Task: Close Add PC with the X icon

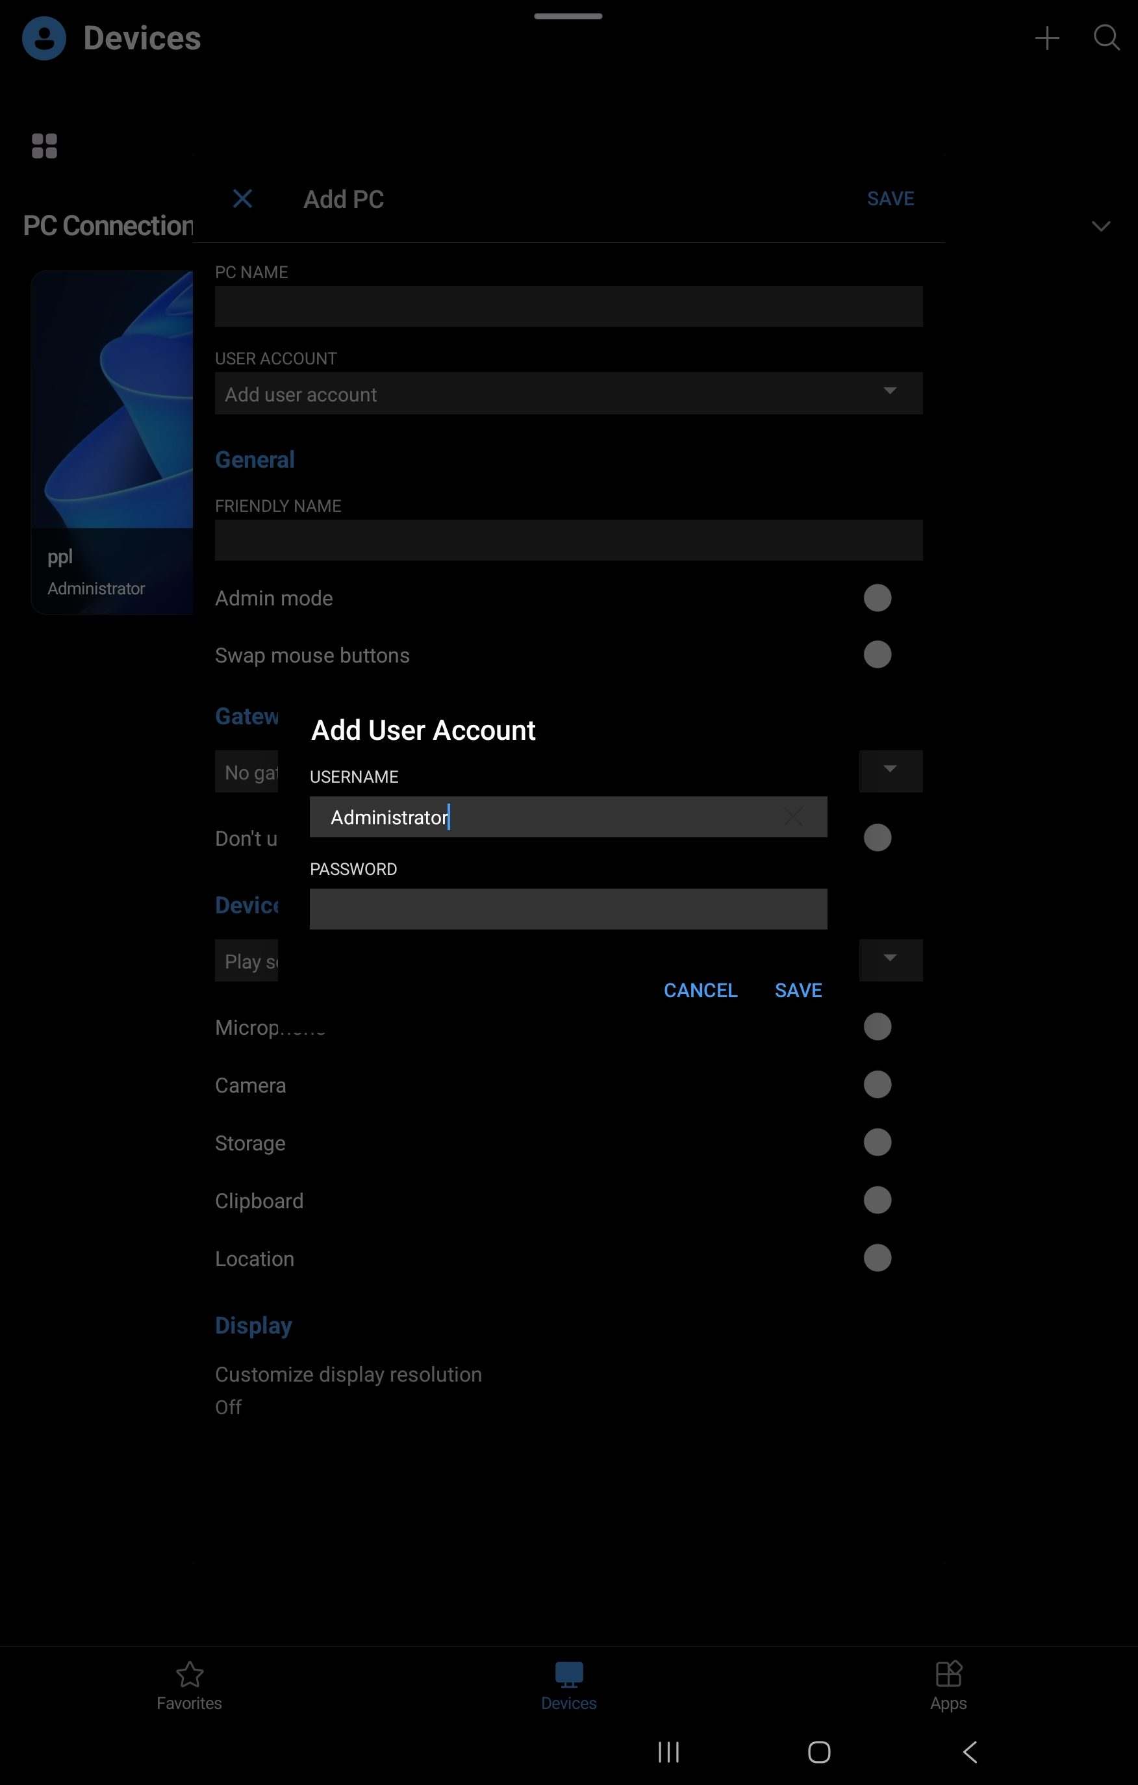Action: click(242, 199)
